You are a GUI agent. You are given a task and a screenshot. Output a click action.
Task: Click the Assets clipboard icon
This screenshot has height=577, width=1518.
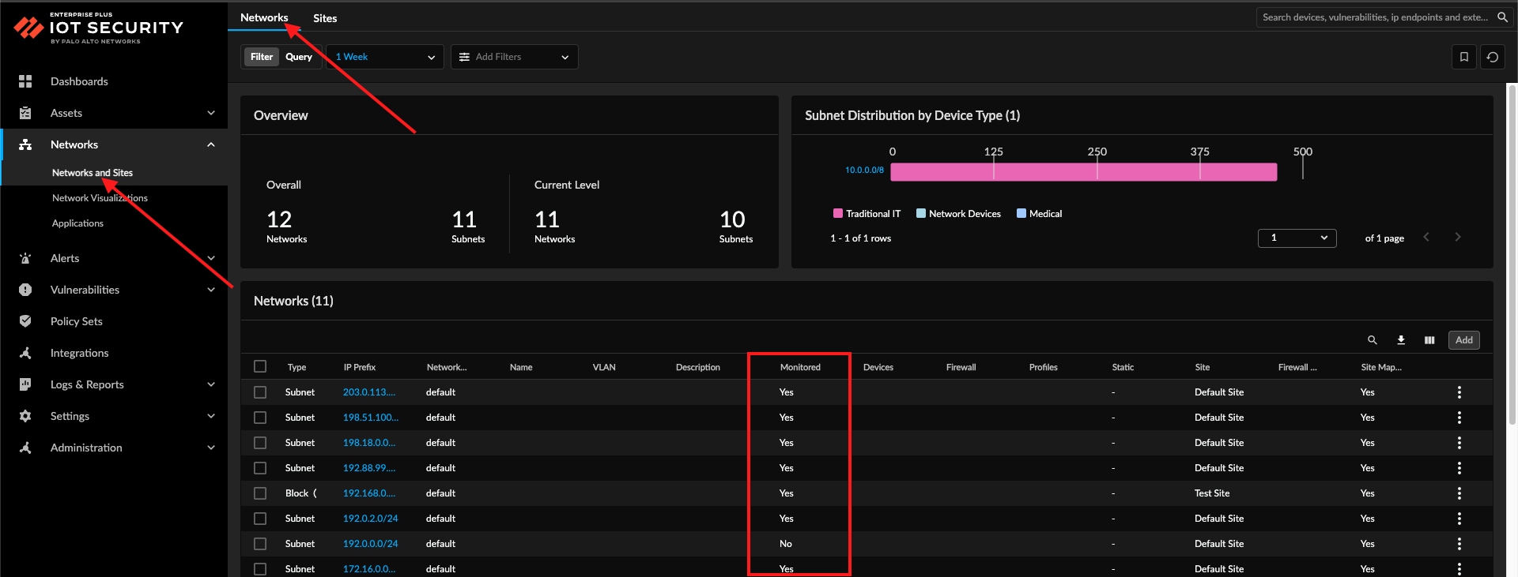[25, 113]
